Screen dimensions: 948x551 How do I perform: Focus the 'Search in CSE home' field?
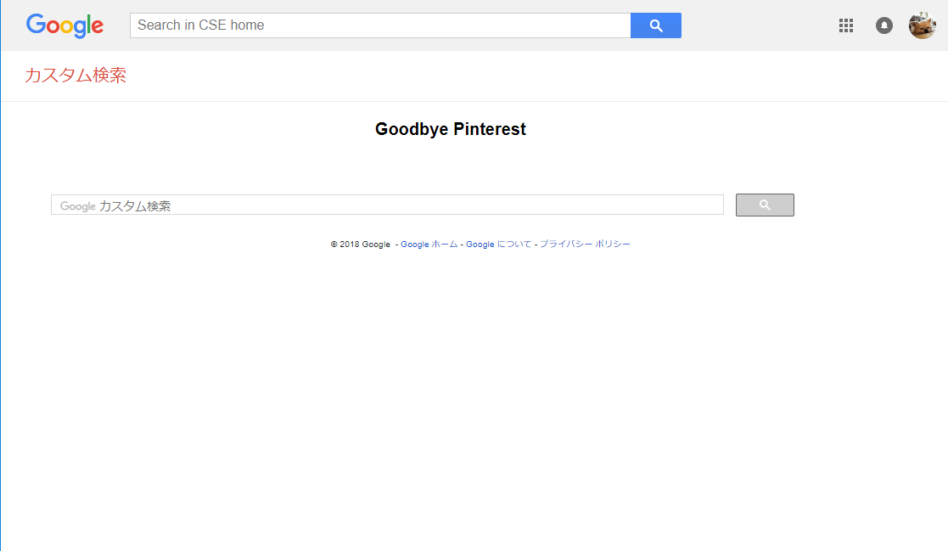(x=380, y=25)
